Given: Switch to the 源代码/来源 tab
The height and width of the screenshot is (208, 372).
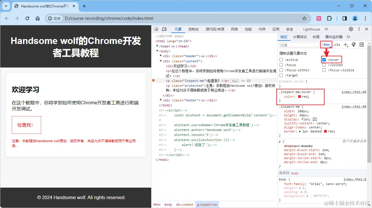Looking at the screenshot, I should (x=215, y=29).
